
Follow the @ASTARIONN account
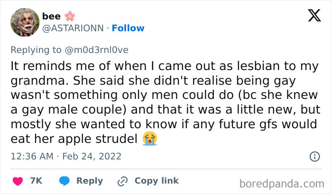pos(129,28)
